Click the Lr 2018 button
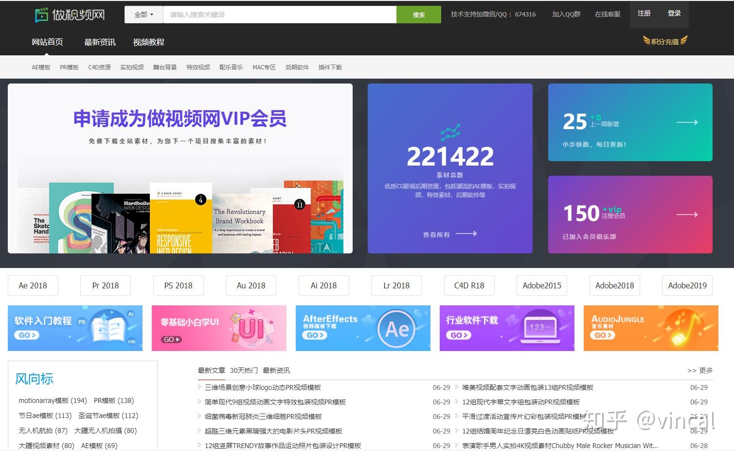Viewport: 734px width, 451px height. pos(396,285)
